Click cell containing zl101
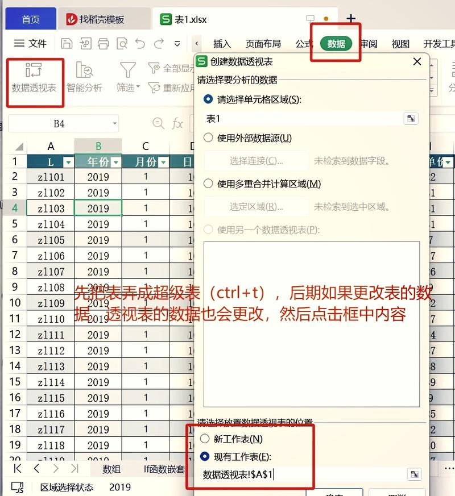The height and width of the screenshot is (496, 455). pos(51,177)
